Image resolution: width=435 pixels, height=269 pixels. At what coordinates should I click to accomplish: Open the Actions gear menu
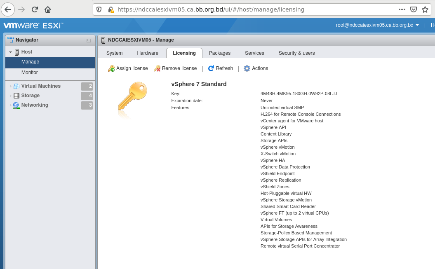(x=256, y=68)
